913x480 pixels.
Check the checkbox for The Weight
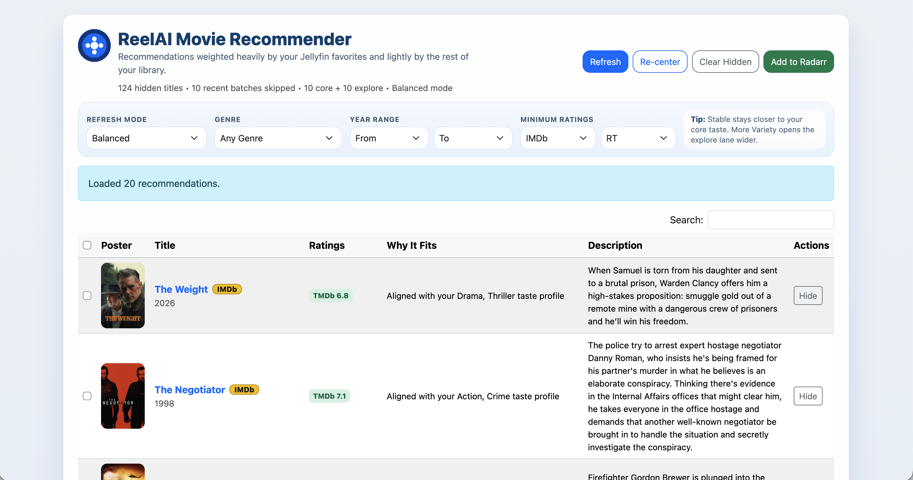click(87, 296)
